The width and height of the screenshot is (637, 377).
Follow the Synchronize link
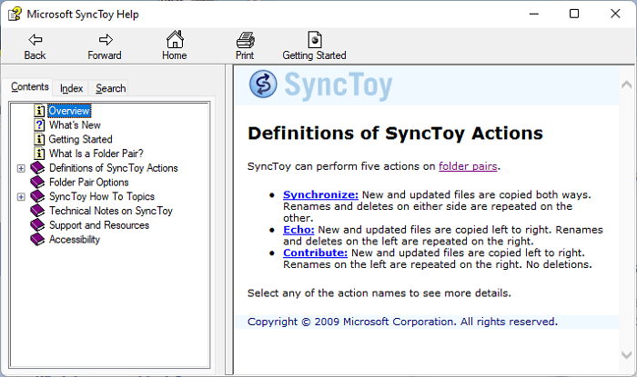pyautogui.click(x=320, y=194)
